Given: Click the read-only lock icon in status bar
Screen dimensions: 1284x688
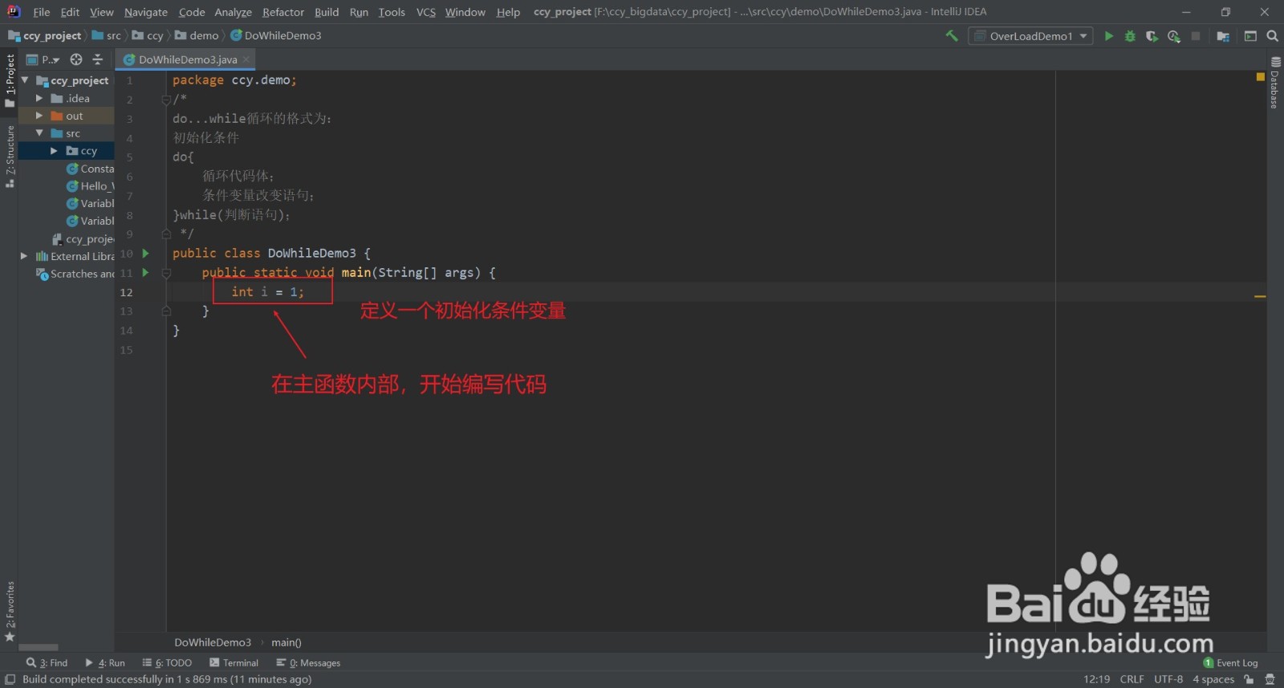Looking at the screenshot, I should click(x=1249, y=679).
